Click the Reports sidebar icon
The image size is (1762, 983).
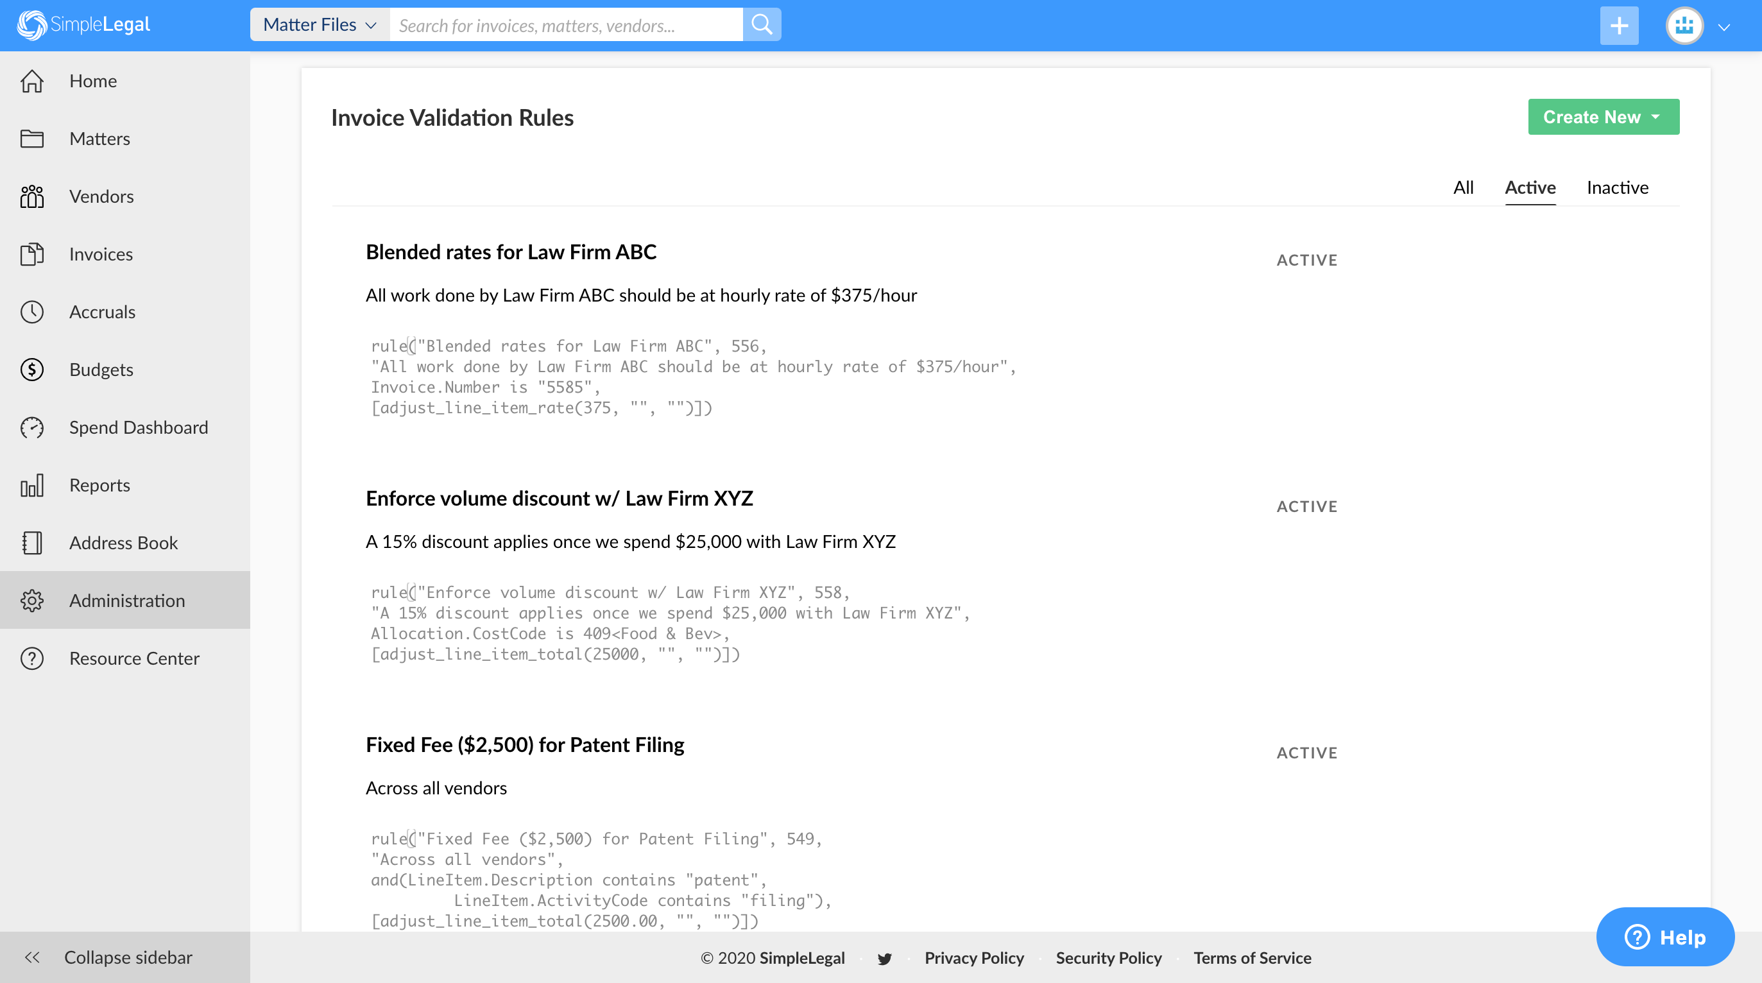(x=31, y=484)
